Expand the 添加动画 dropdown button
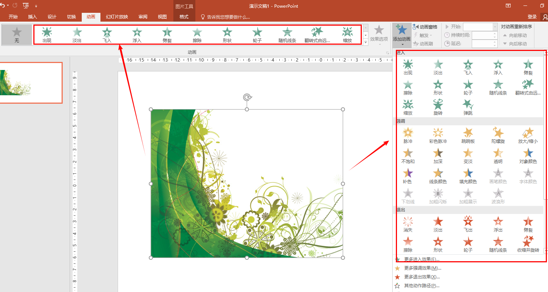The height and width of the screenshot is (292, 548). pos(401,35)
